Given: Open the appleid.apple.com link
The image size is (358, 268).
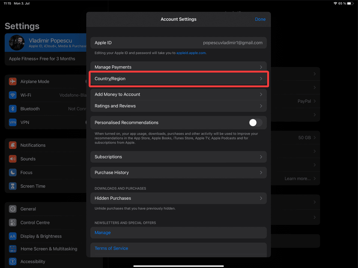Looking at the screenshot, I should pos(191,53).
